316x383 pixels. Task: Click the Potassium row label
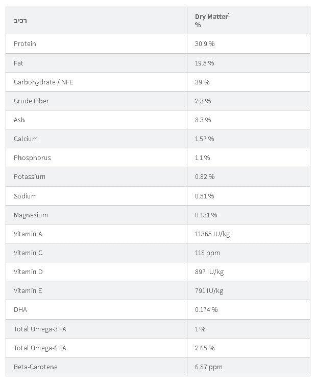[x=30, y=176]
